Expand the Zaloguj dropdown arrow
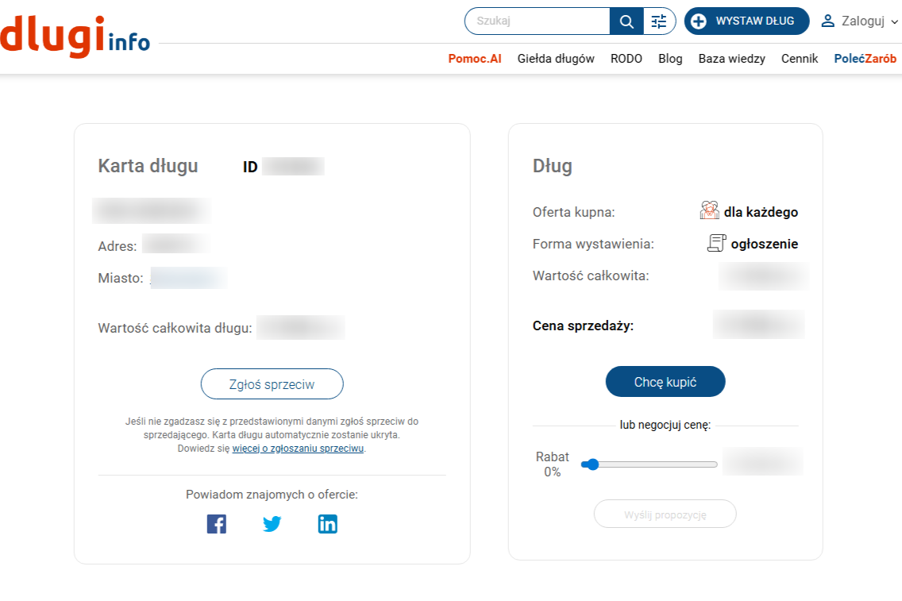This screenshot has width=902, height=601. point(895,22)
